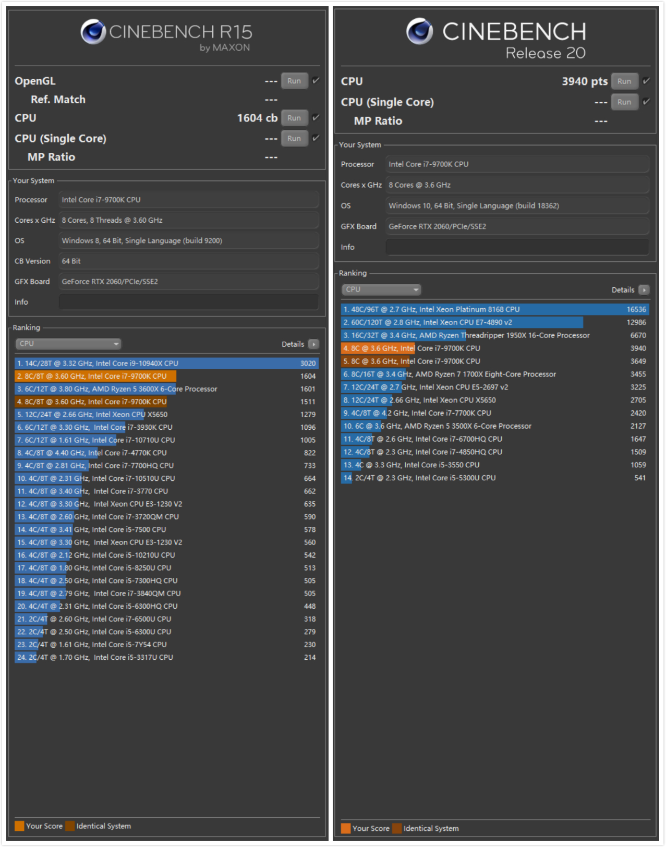Click the Cinebench R15 logo icon
The width and height of the screenshot is (666, 847).
point(93,31)
